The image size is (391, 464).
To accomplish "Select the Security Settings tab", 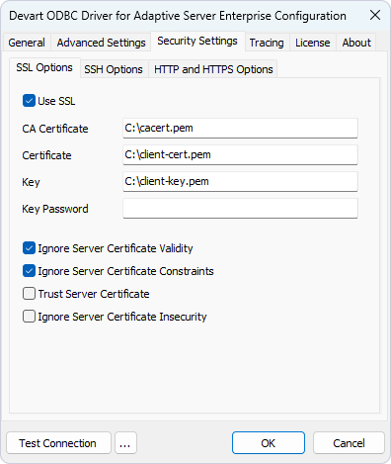I will [x=197, y=41].
